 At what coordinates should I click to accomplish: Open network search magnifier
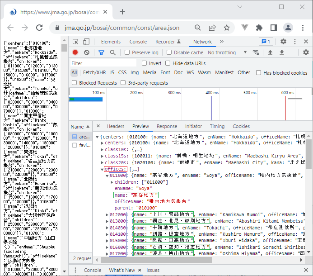113,52
